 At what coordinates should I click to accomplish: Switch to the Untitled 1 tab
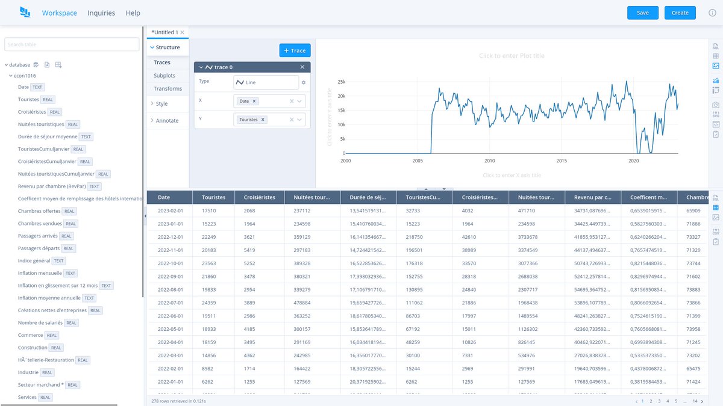(164, 32)
